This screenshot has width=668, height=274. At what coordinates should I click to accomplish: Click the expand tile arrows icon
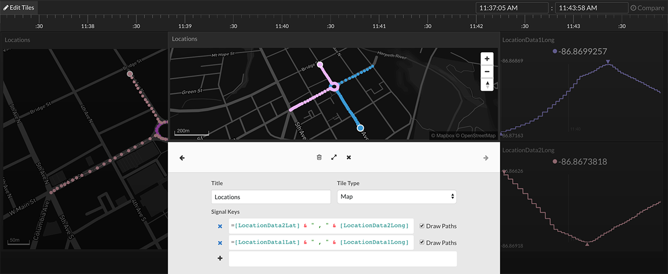(x=334, y=158)
